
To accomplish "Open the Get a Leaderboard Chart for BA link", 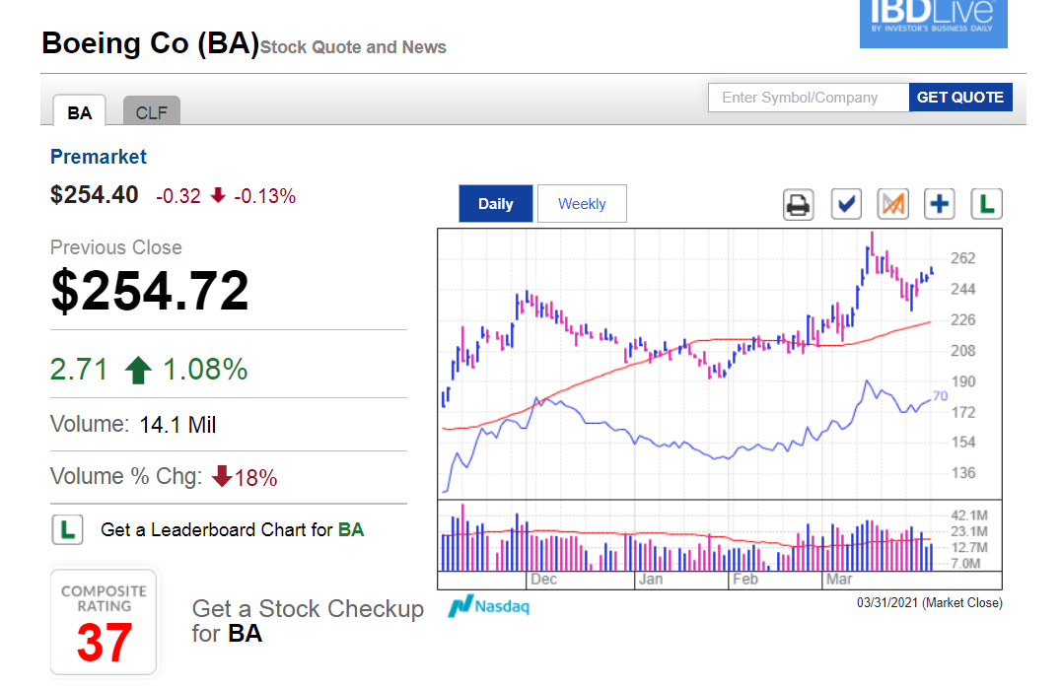I will click(232, 529).
